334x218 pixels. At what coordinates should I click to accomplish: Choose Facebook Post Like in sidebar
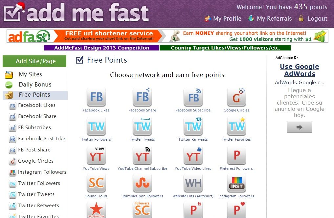pyautogui.click(x=42, y=139)
